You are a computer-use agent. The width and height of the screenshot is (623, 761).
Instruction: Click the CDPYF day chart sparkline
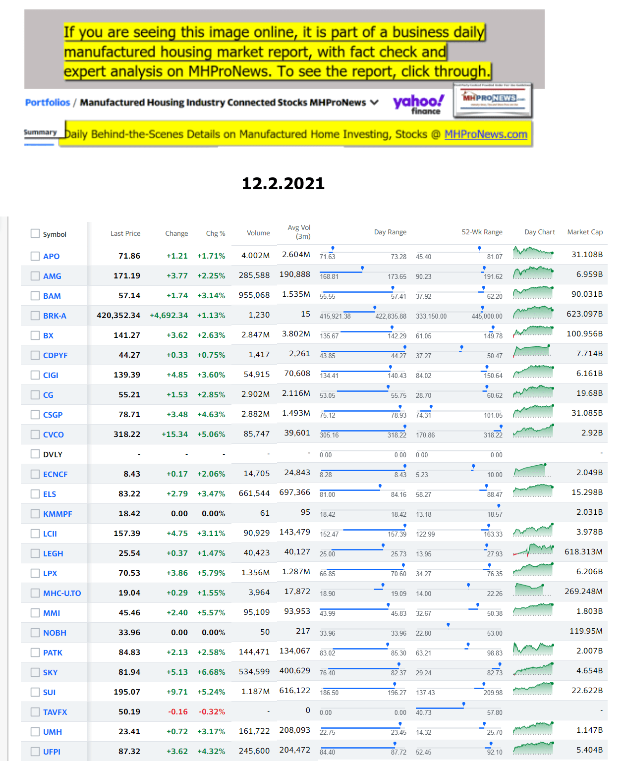tap(533, 351)
